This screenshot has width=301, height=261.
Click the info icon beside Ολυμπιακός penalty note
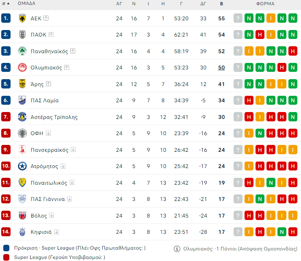[x=177, y=249]
